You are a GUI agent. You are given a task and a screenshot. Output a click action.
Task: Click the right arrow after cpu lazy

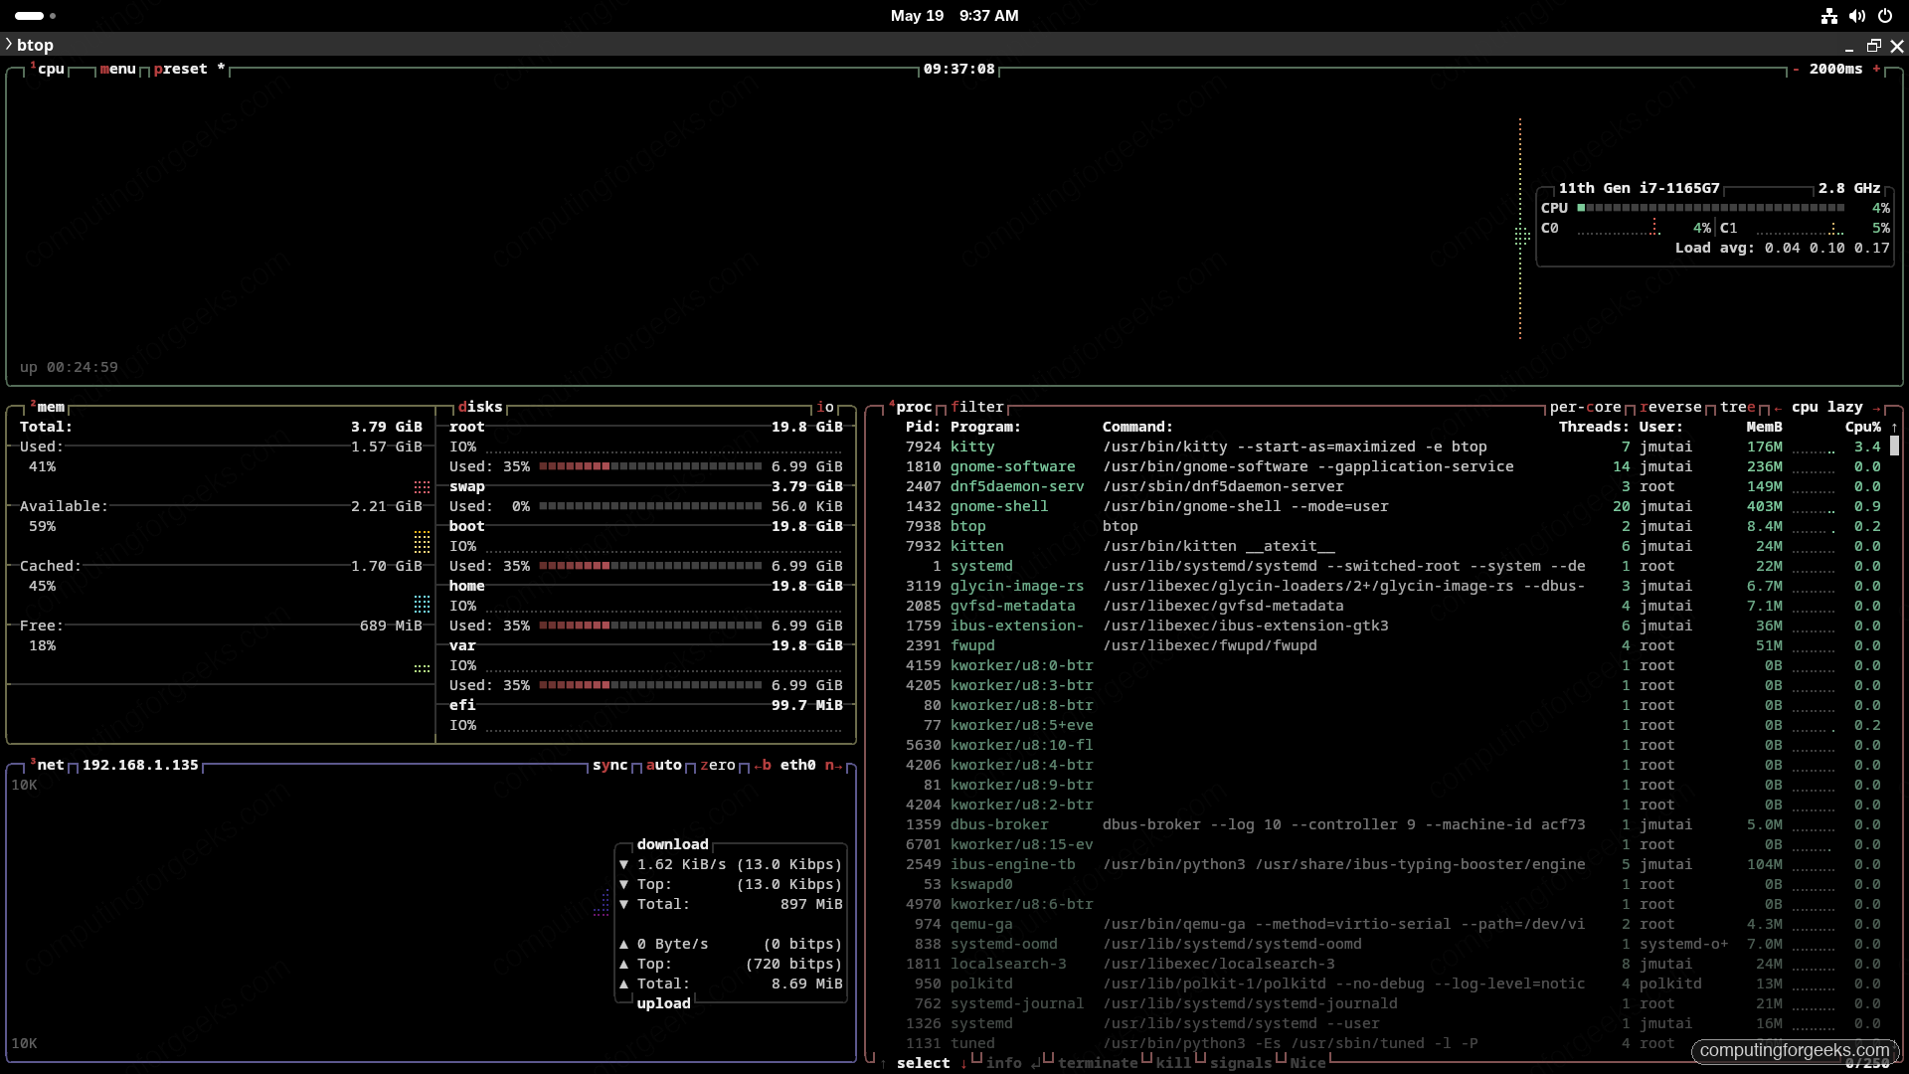[1876, 407]
